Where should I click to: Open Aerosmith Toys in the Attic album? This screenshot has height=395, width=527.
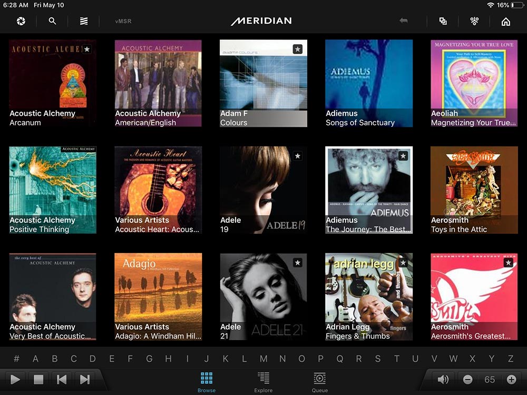click(474, 190)
